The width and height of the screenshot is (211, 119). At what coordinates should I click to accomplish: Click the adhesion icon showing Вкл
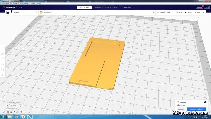pos(196,13)
